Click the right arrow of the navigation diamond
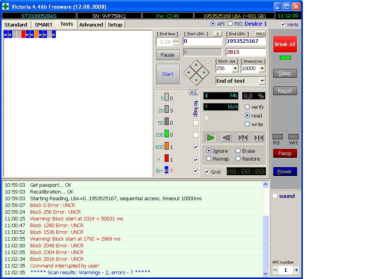This screenshot has width=380, height=279. (204, 72)
